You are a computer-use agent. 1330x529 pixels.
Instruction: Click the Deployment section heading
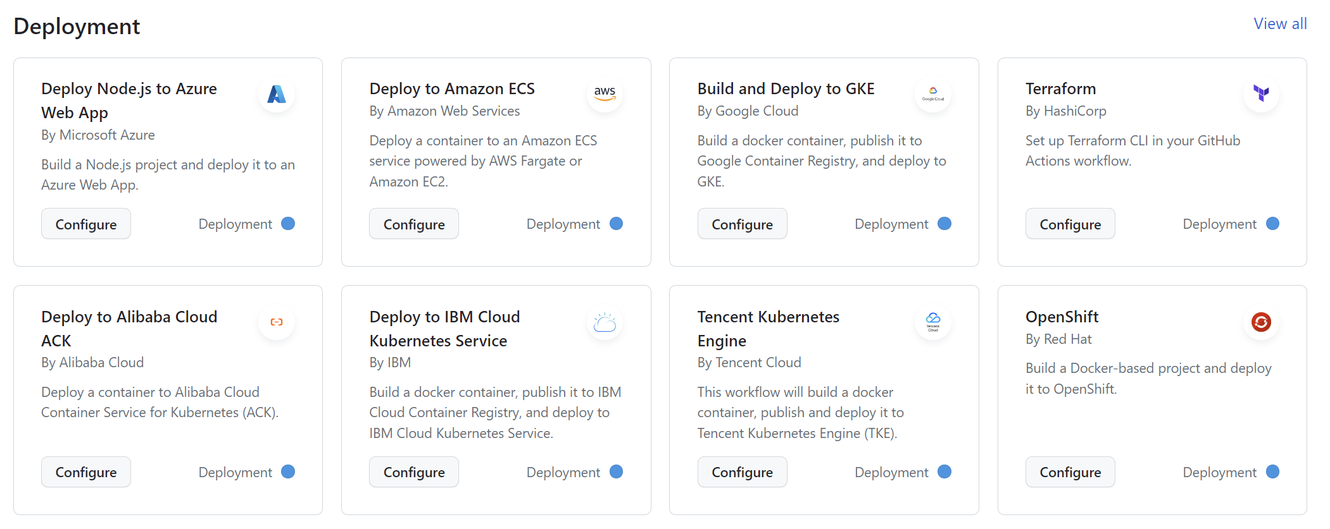pyautogui.click(x=77, y=27)
